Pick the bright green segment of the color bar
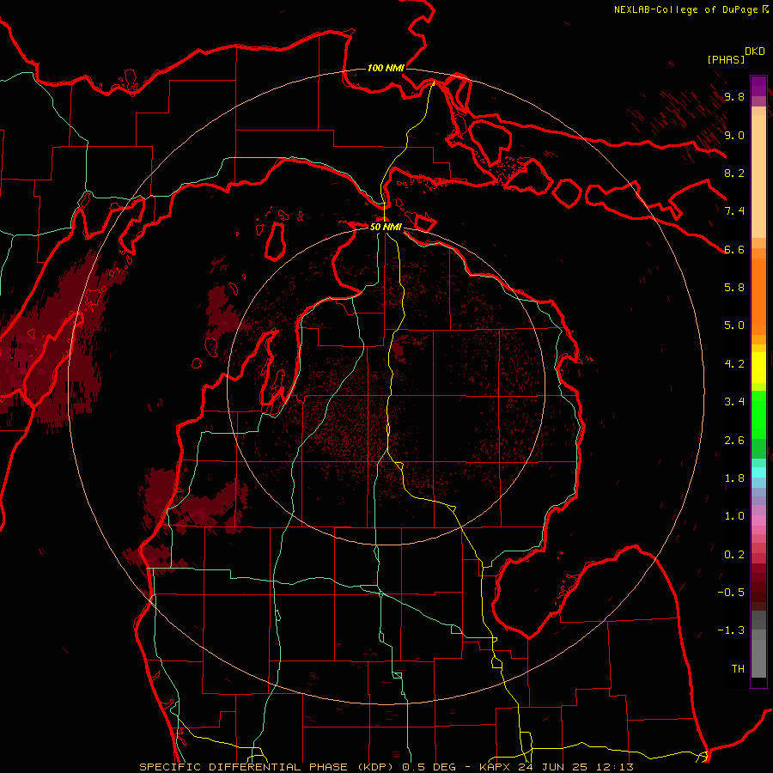This screenshot has height=773, width=773. [x=758, y=414]
